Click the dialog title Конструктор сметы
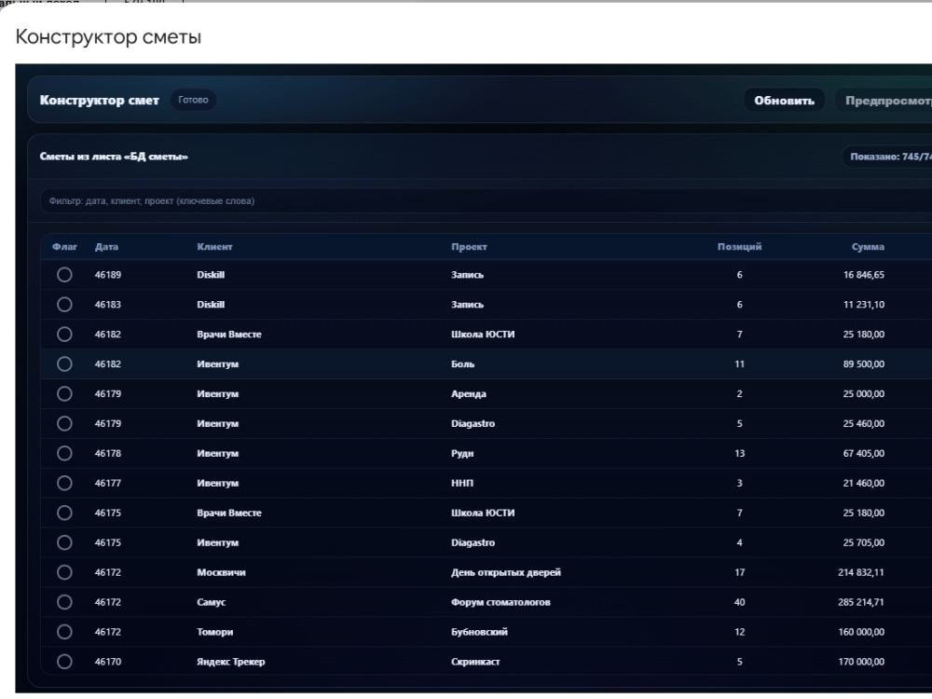 pos(108,37)
